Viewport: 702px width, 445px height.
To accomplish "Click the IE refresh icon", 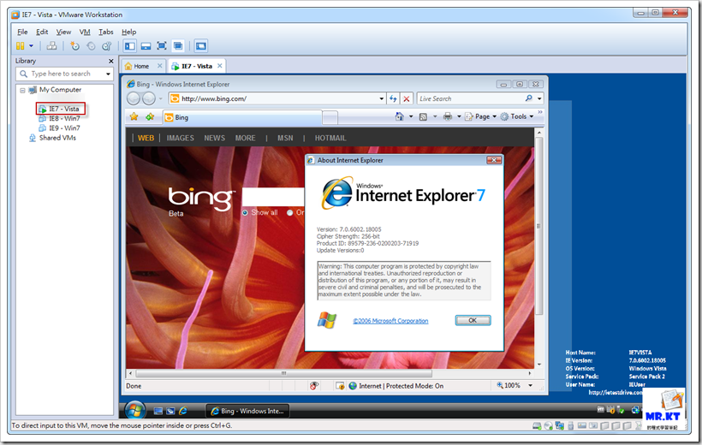I will click(x=393, y=98).
